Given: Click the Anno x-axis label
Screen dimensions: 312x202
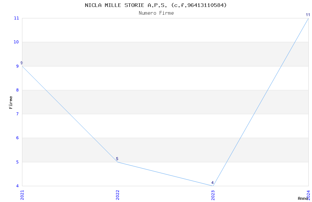Looking at the screenshot, I should tap(303, 198).
